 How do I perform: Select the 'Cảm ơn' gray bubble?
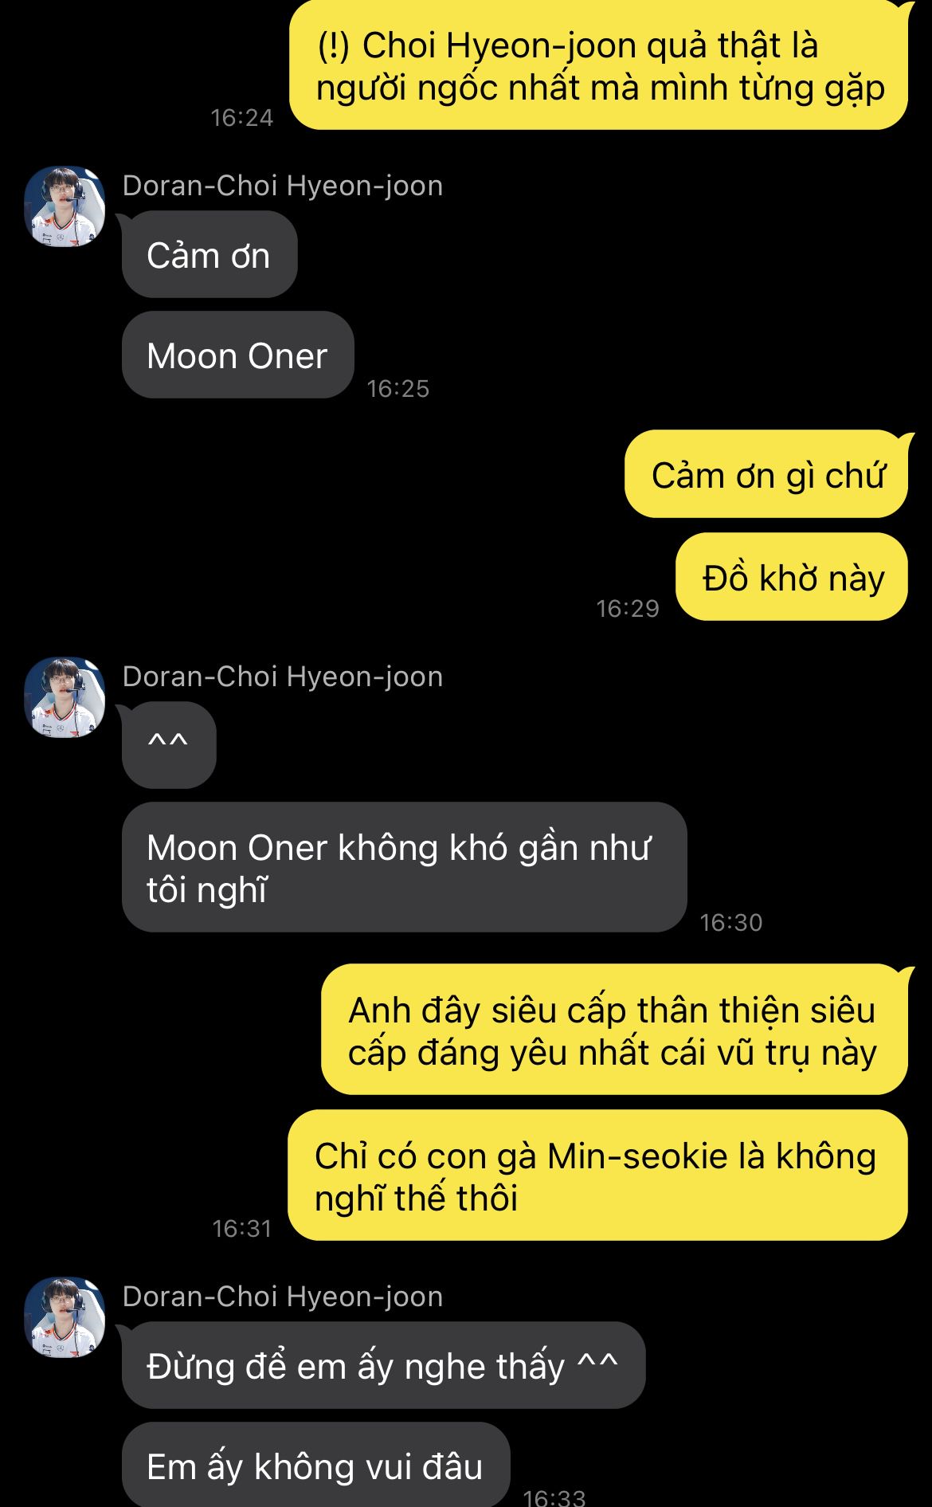click(210, 255)
